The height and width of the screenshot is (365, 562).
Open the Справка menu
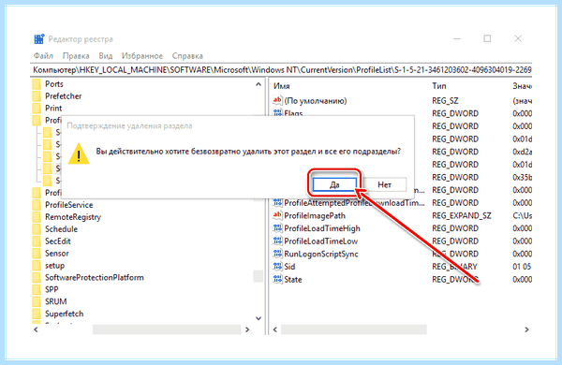tap(187, 56)
